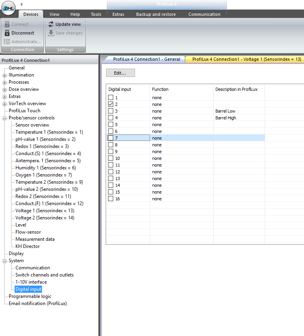304x336 pixels.
Task: Toggle checkbox for digital input 10
Action: coord(110,158)
